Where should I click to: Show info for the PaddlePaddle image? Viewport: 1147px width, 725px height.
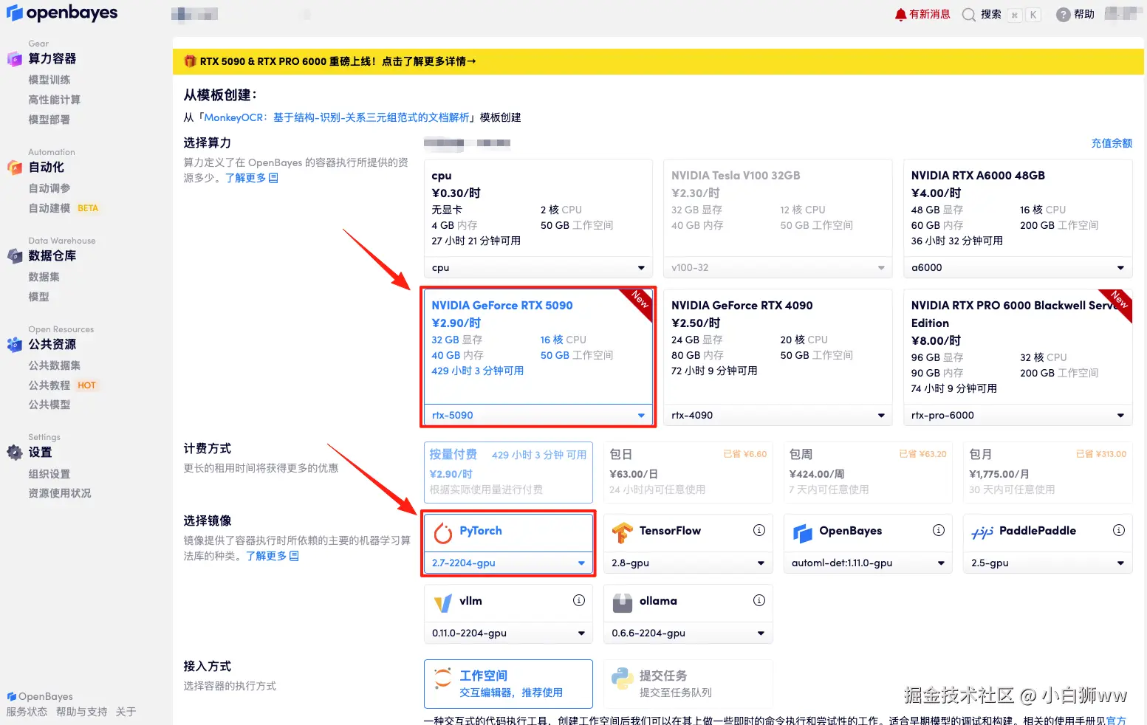click(x=1119, y=530)
